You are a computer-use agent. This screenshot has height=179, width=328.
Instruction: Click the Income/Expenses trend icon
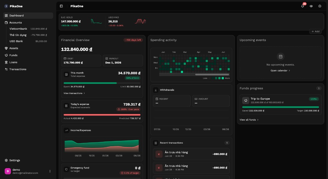(x=66, y=130)
